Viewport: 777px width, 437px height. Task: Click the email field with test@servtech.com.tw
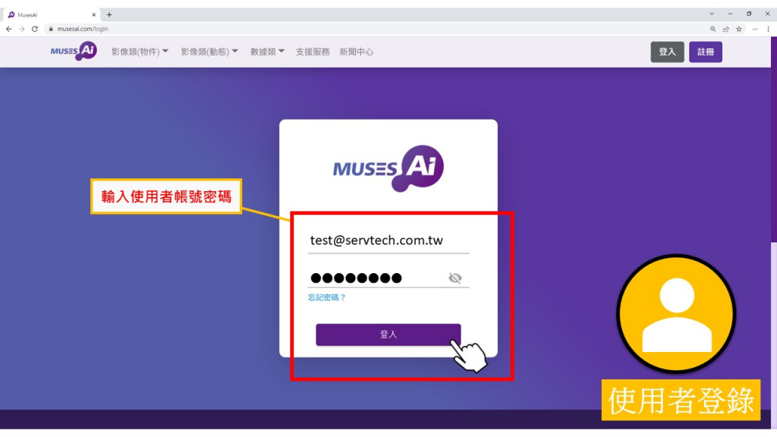(388, 241)
